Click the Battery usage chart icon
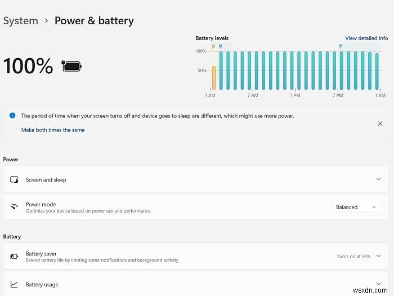This screenshot has width=394, height=296. (14, 285)
